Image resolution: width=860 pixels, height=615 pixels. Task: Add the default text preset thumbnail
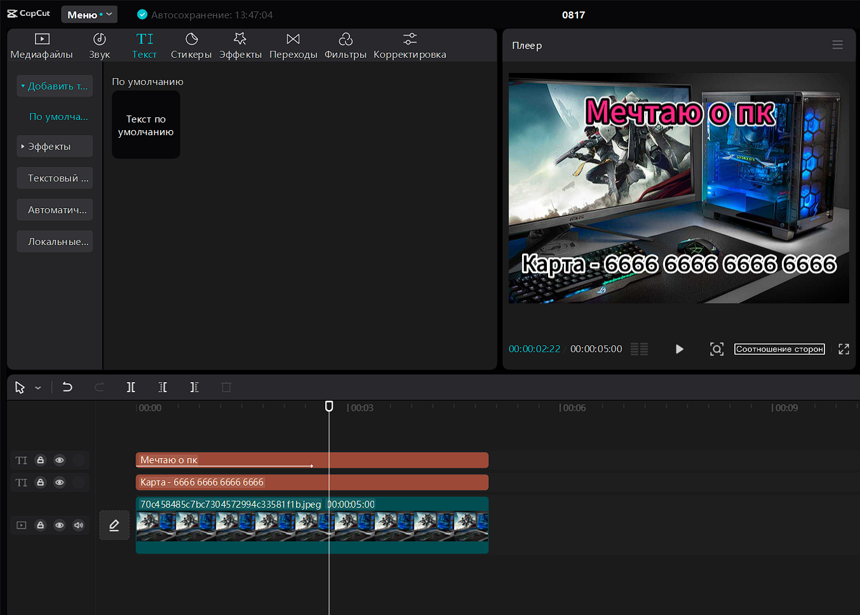146,125
